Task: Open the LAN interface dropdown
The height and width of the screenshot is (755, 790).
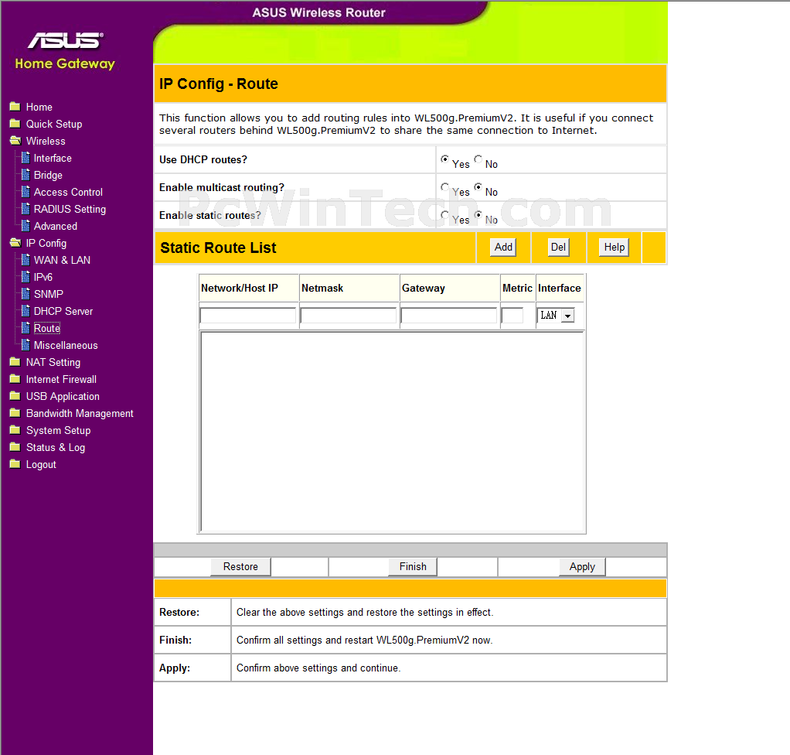Action: tap(556, 315)
